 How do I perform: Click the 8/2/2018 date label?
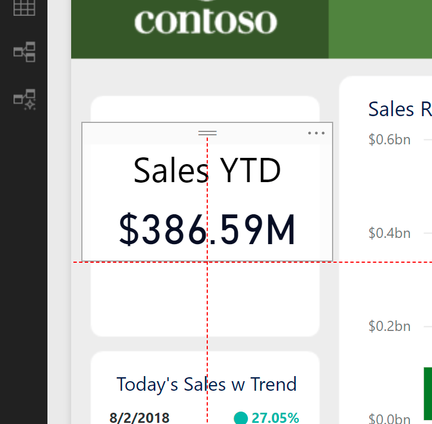tap(139, 418)
